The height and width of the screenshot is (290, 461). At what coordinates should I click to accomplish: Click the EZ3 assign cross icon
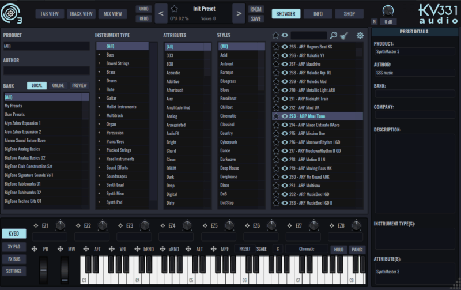(120, 225)
